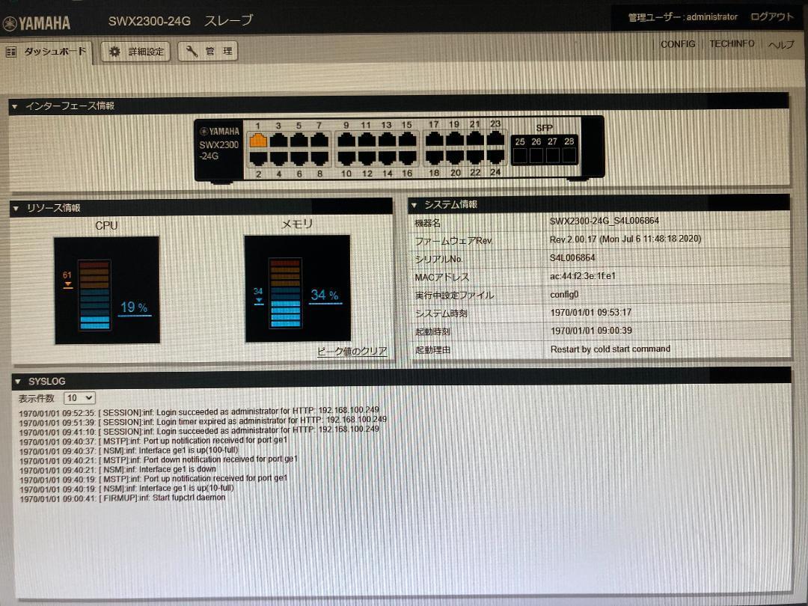Select port 17 icon on switch

pyautogui.click(x=435, y=138)
